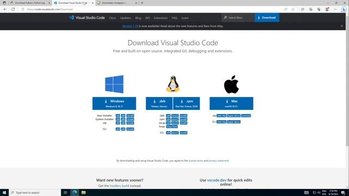Click the Edge taskbar icon
Image resolution: width=349 pixels, height=196 pixels.
[x=75, y=192]
